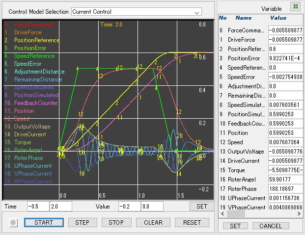Click the Speed value field 0.007607364

pos(285,142)
